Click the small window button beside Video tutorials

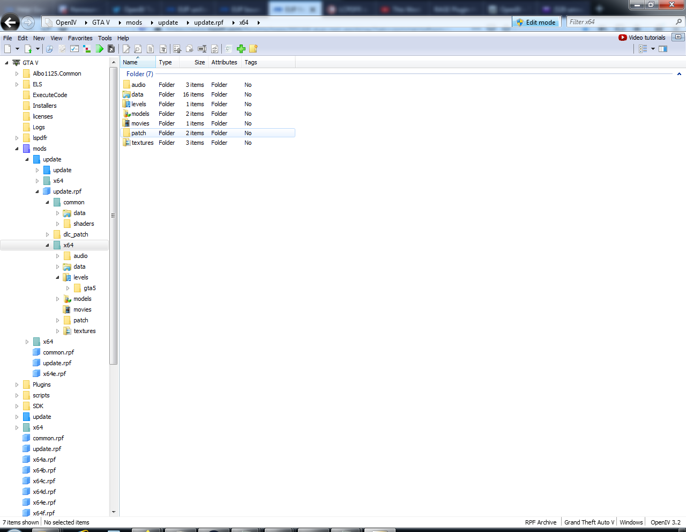tap(678, 37)
